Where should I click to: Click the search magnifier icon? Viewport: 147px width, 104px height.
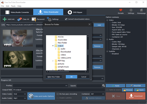pos(104,85)
